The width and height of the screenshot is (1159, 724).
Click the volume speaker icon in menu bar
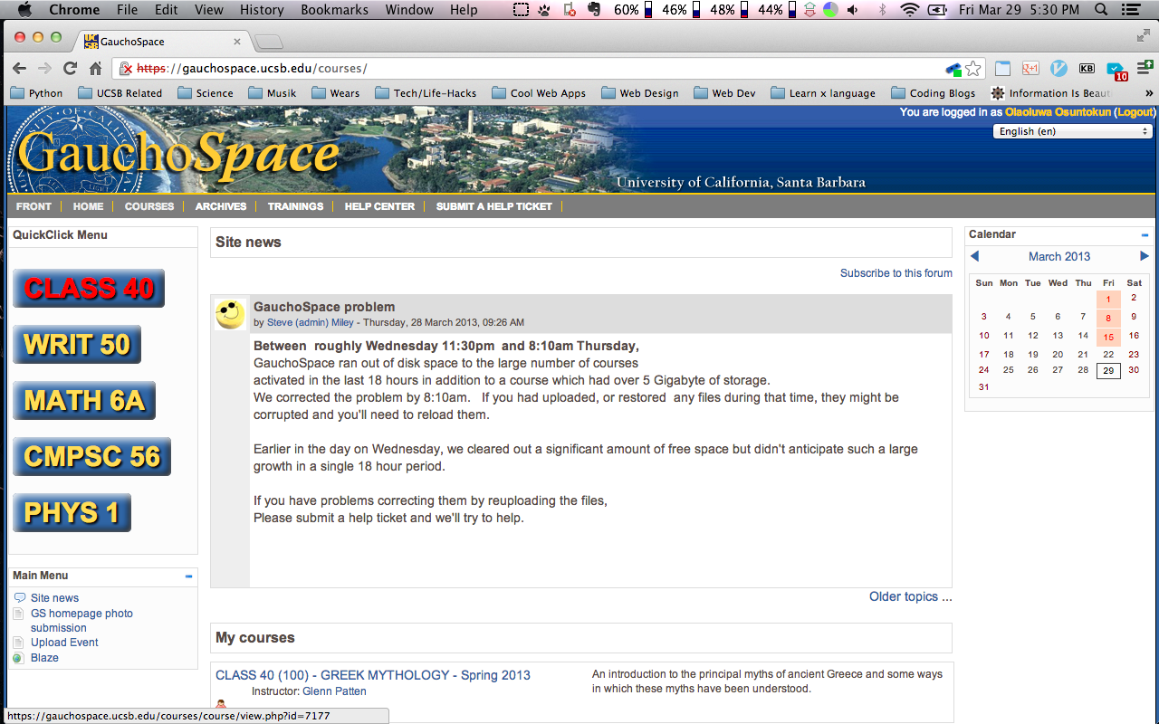click(x=853, y=10)
